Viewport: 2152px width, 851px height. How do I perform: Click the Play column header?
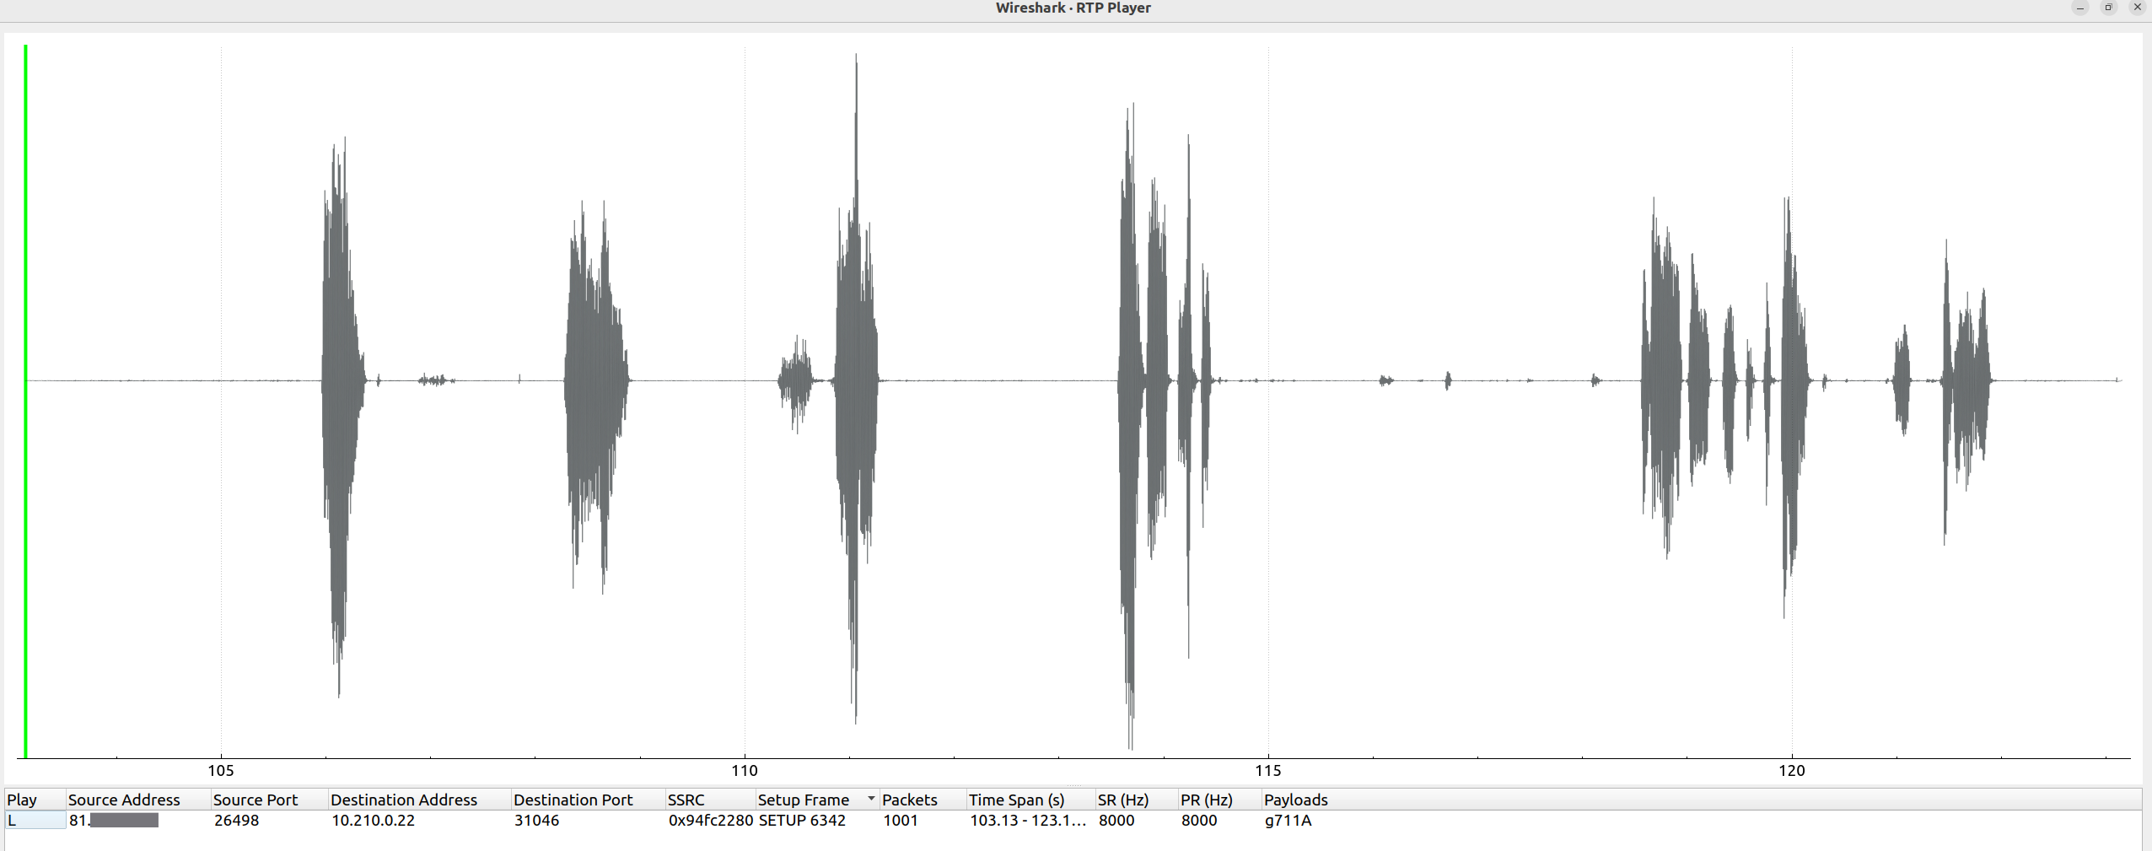(x=22, y=800)
